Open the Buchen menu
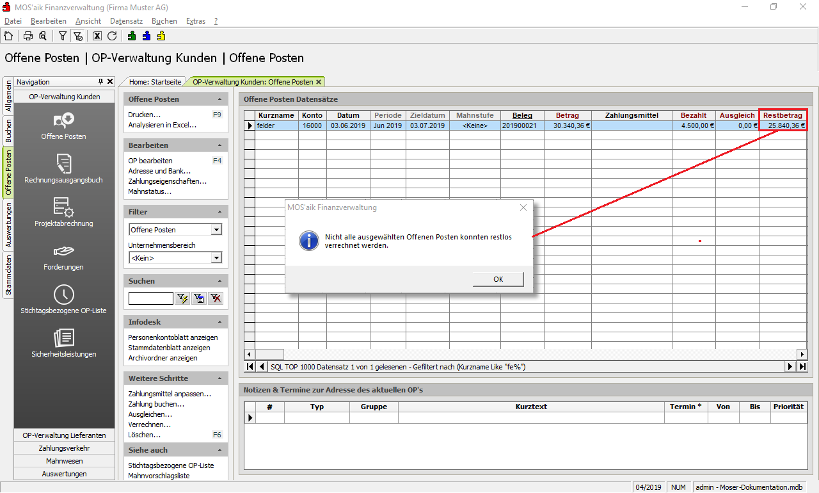 (x=164, y=21)
